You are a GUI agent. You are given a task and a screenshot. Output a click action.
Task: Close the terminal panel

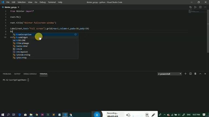click(205, 74)
